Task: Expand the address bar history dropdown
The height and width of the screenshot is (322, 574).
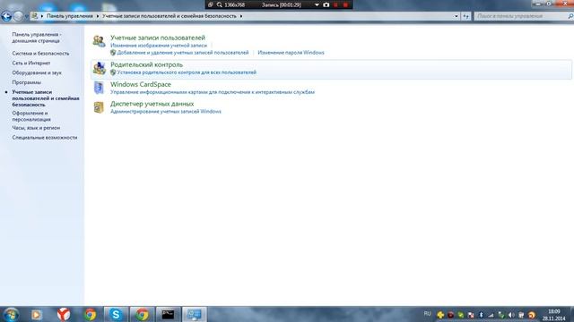Action: click(x=457, y=16)
